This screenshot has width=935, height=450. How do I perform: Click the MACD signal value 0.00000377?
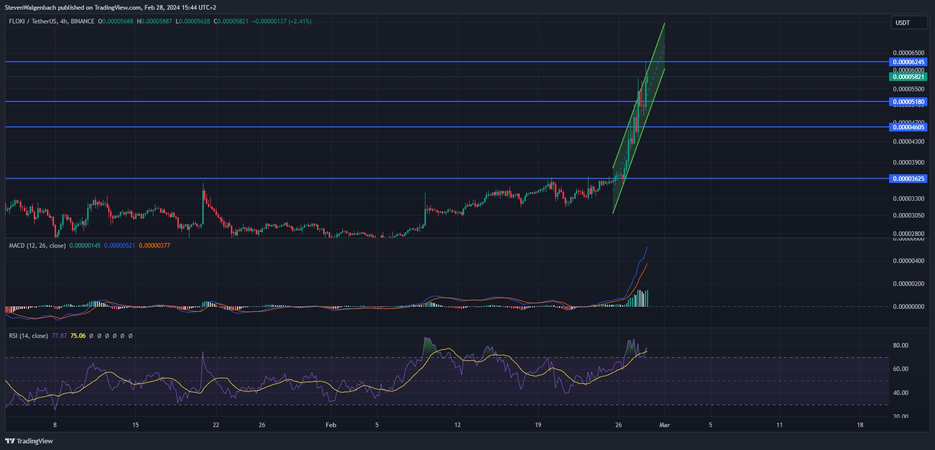point(154,246)
